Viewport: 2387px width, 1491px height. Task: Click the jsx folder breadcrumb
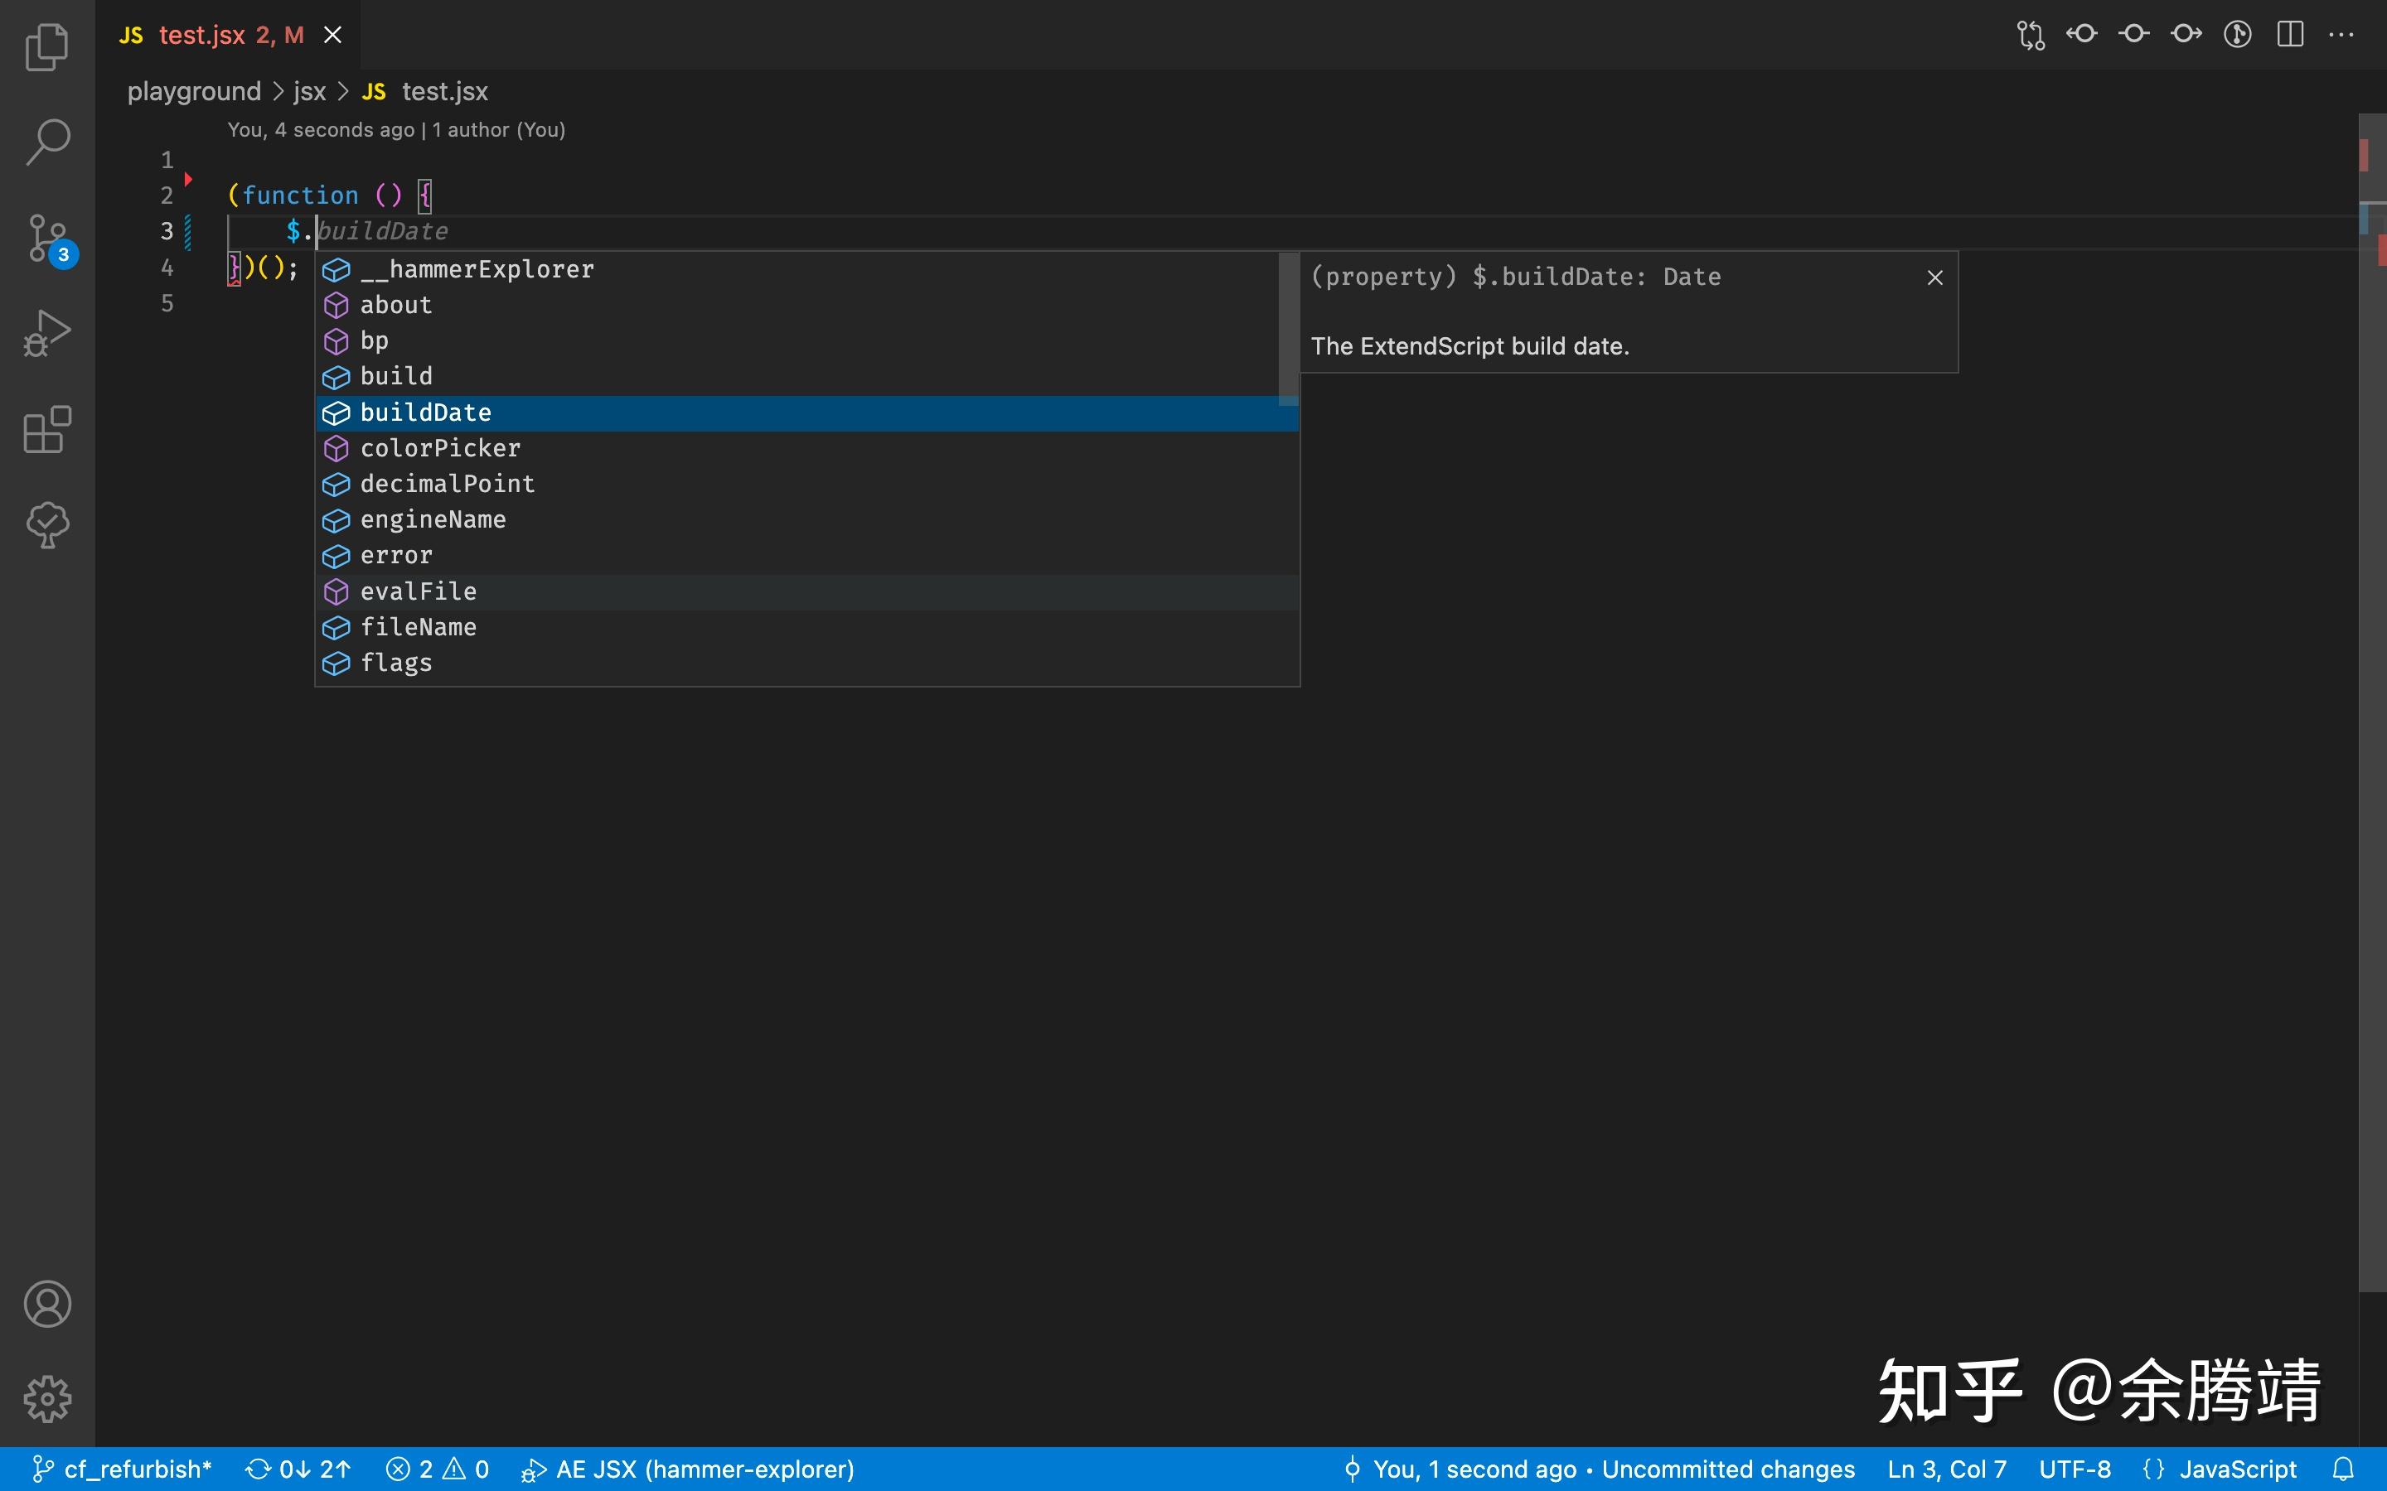click(x=308, y=92)
